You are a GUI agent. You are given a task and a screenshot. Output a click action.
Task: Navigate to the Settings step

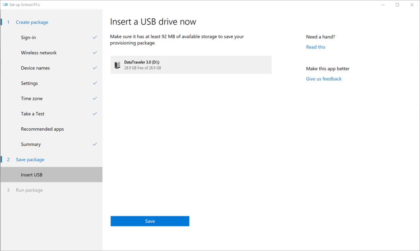[29, 83]
